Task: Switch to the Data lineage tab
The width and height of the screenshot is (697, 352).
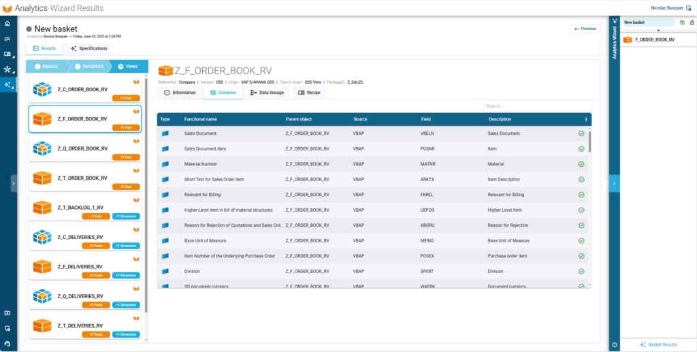Action: tap(267, 93)
